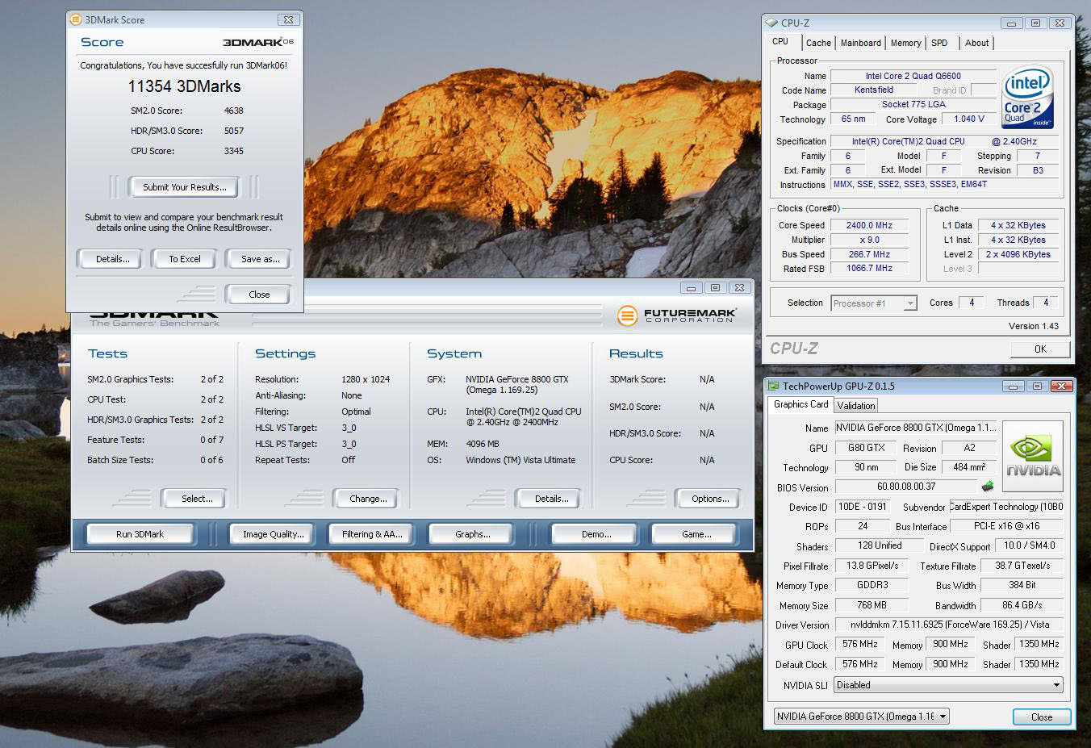Open the NVIDIA SLI dropdown
The height and width of the screenshot is (748, 1091).
pos(948,685)
